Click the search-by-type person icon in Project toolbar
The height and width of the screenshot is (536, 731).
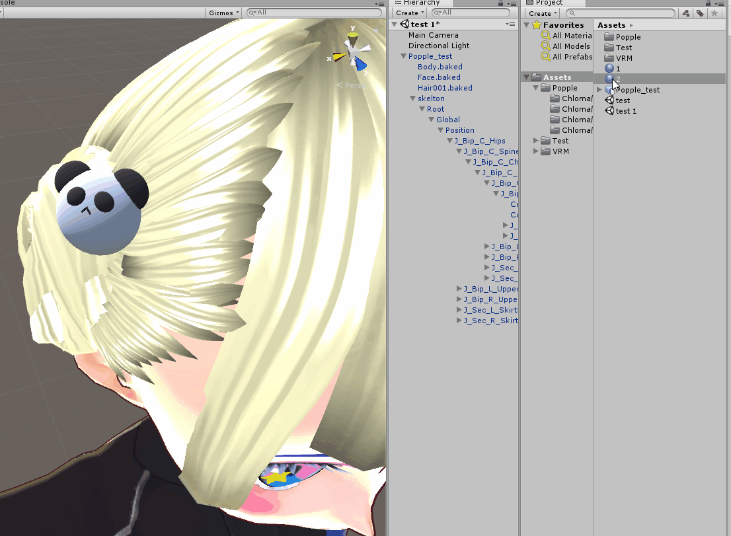[686, 13]
